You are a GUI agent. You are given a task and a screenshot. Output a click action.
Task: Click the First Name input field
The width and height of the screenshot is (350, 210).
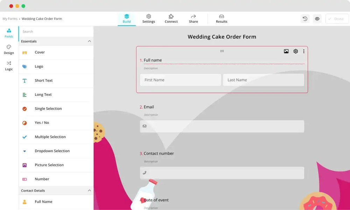pyautogui.click(x=180, y=80)
